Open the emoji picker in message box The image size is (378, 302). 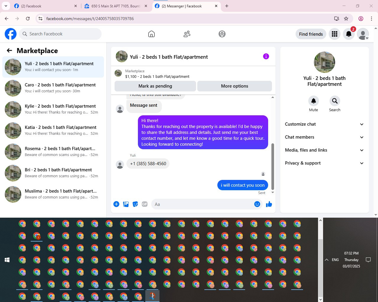[257, 204]
